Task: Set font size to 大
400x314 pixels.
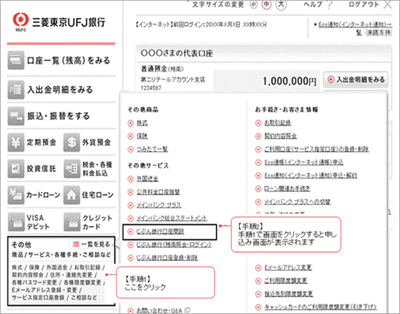Action: click(281, 4)
